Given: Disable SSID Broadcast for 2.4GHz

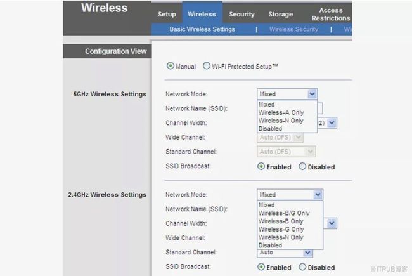Looking at the screenshot, I should pos(302,267).
